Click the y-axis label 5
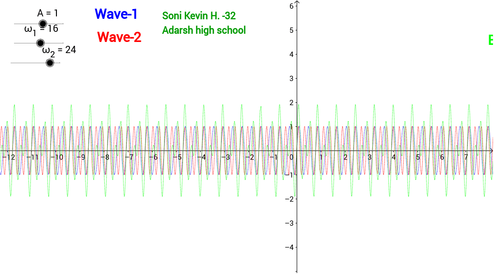 (x=291, y=30)
